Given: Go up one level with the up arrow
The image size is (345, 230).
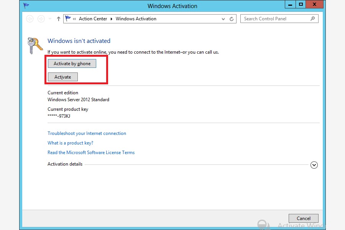Looking at the screenshot, I should 59,19.
